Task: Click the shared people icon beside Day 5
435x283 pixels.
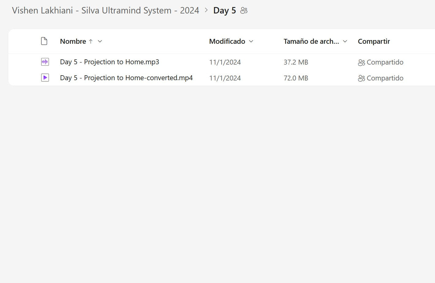Action: click(244, 11)
